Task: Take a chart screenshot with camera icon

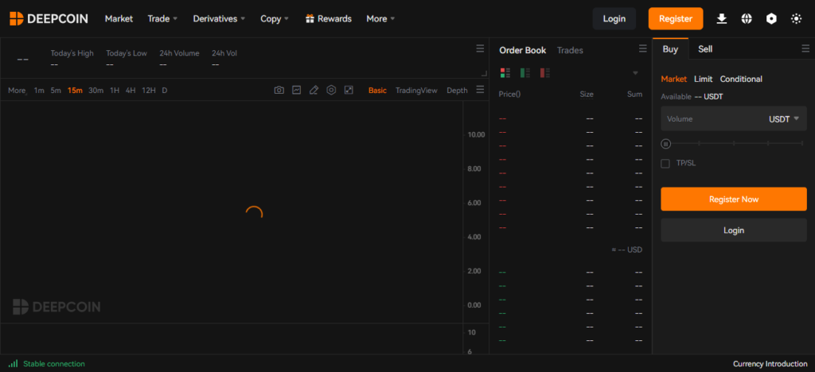Action: 279,91
